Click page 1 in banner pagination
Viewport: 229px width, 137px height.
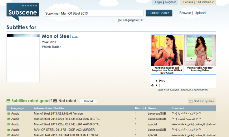point(160,85)
